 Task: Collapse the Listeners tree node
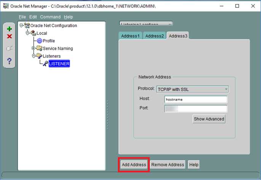[33, 56]
